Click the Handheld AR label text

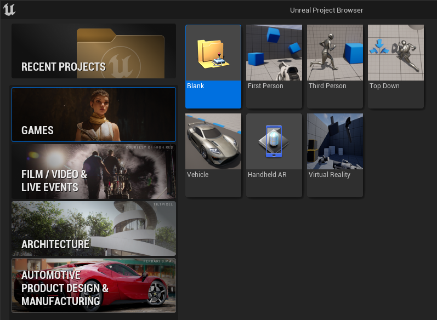click(x=267, y=175)
